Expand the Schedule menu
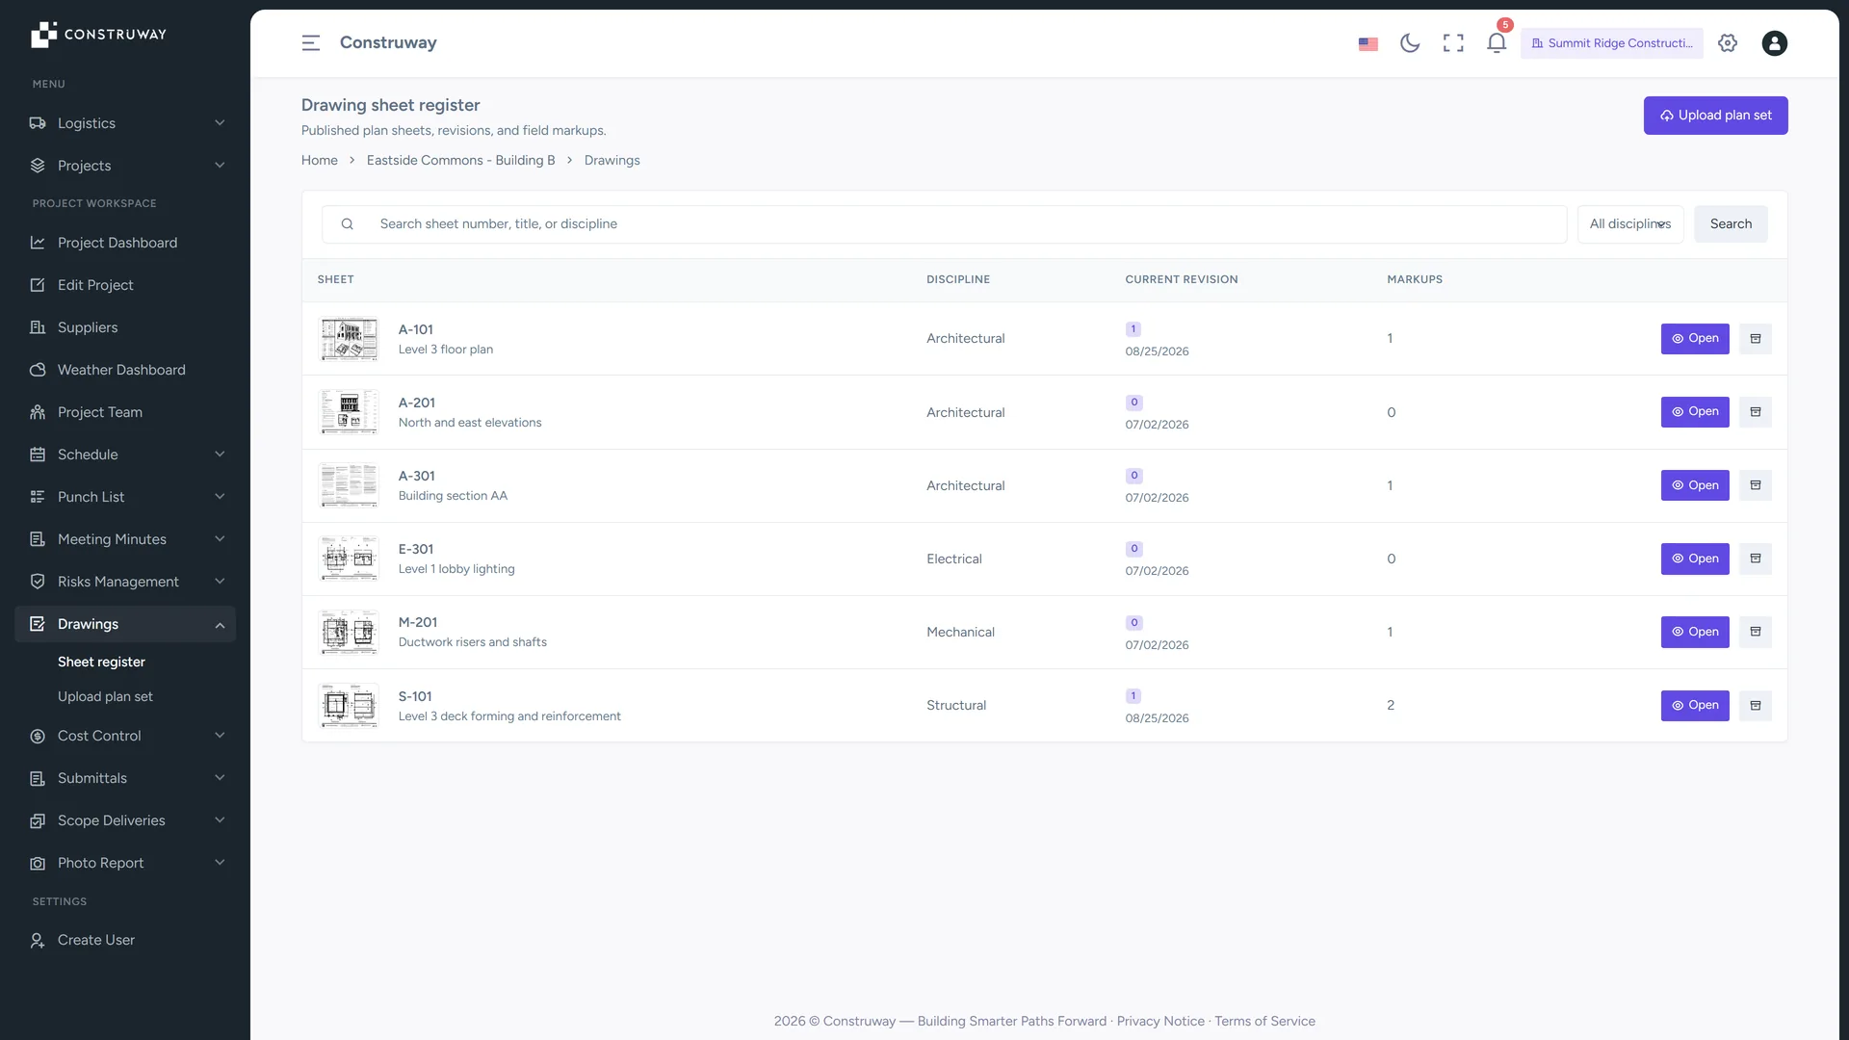 tap(125, 455)
